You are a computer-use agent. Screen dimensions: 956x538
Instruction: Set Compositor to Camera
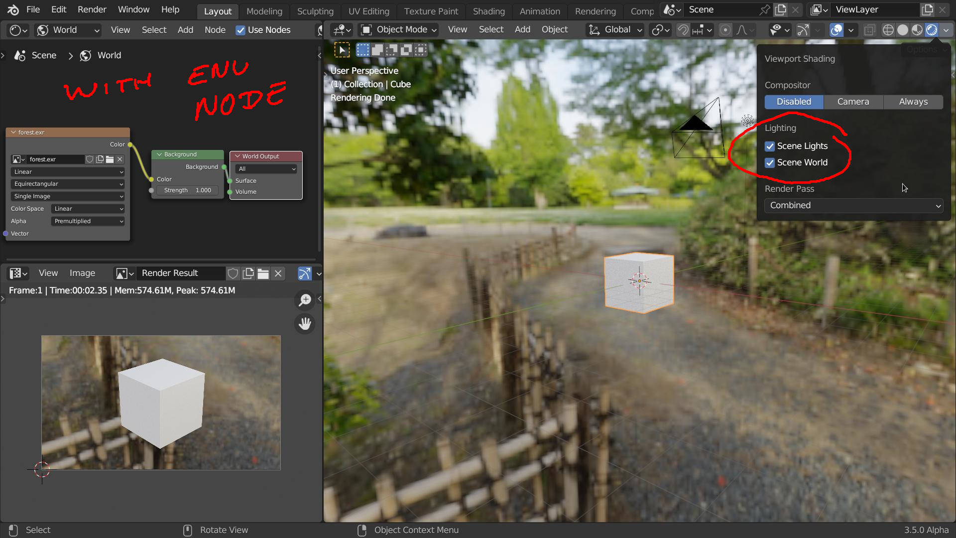[852, 102]
